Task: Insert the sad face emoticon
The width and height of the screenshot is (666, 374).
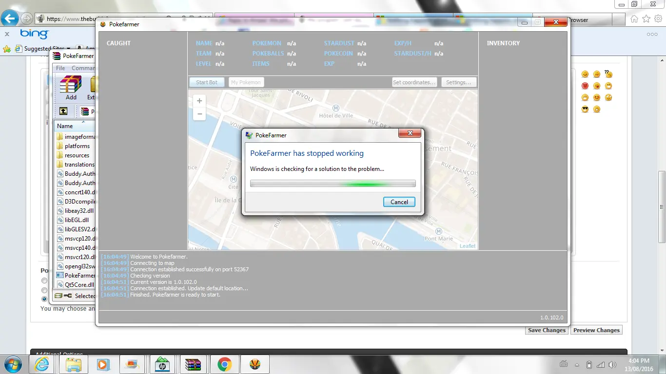Action: [597, 74]
